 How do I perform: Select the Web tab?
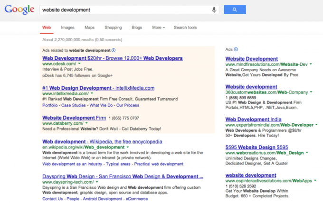(x=47, y=28)
